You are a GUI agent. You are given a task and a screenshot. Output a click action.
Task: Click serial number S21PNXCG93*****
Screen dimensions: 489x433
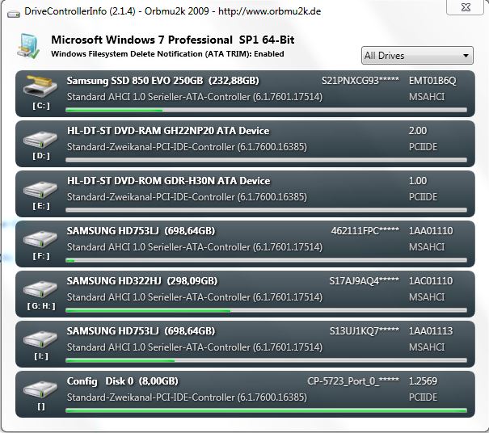[360, 81]
